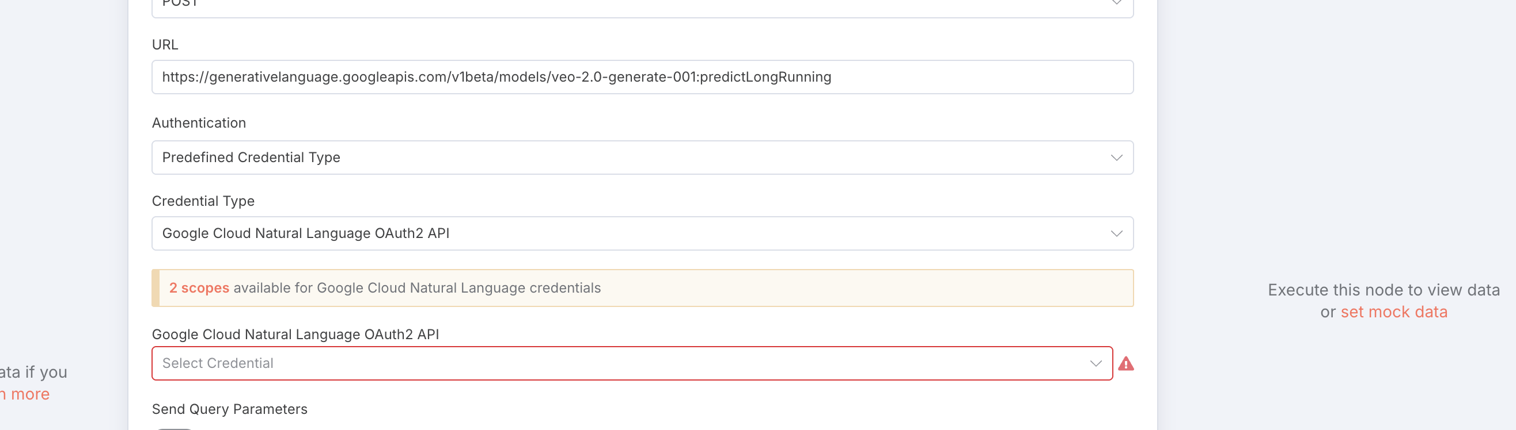Click the scopes notice banner for Google Cloud credentials
1516x430 pixels.
tap(642, 288)
